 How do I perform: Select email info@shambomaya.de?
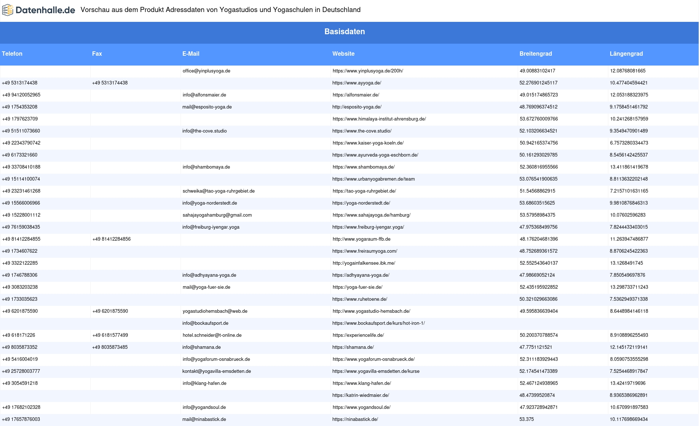coord(206,167)
